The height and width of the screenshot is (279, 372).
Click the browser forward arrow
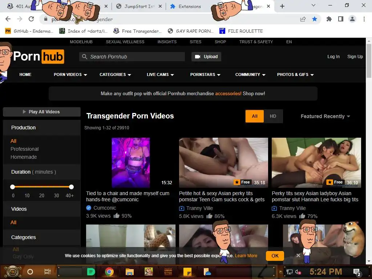pyautogui.click(x=20, y=19)
